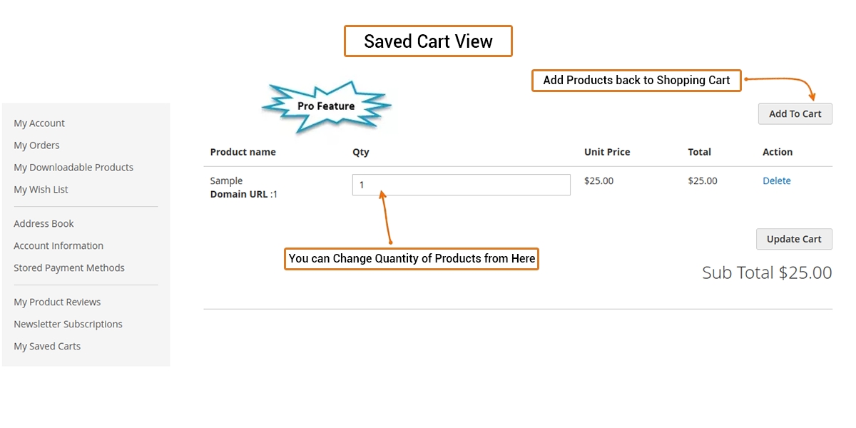Go to My Orders page

click(36, 146)
